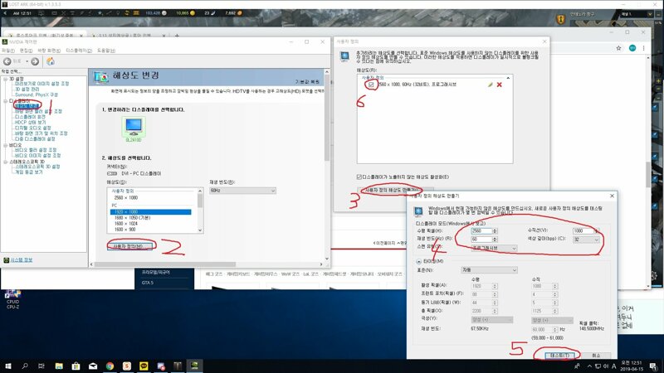664x373 pixels.
Task: Open KakaoTalk from the taskbar
Action: [x=144, y=366]
